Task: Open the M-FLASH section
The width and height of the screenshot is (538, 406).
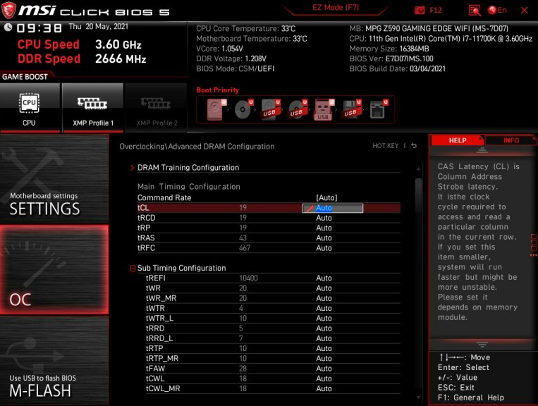Action: [x=54, y=361]
